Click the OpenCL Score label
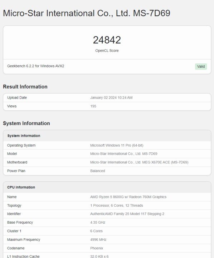 point(107,51)
